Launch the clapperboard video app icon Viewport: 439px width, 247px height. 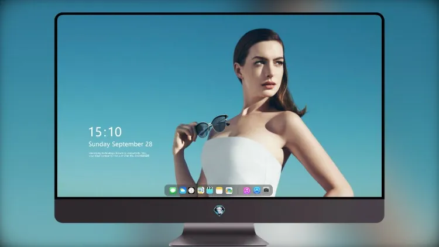tap(210, 191)
